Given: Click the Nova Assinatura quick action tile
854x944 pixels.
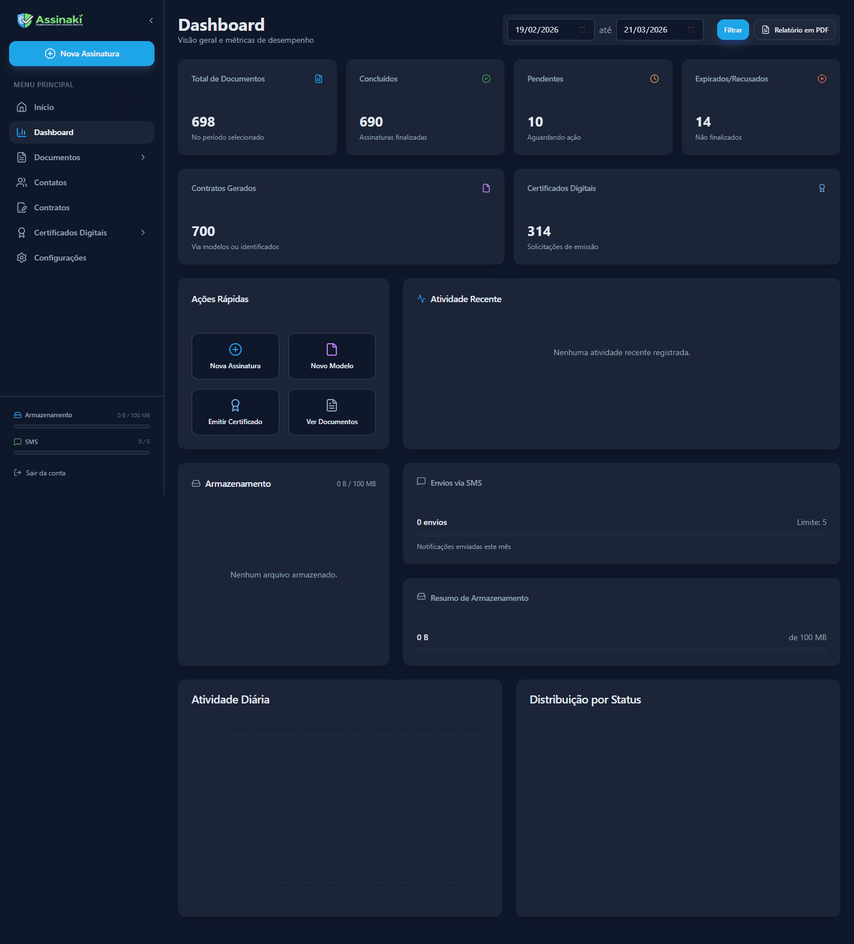Looking at the screenshot, I should point(235,356).
